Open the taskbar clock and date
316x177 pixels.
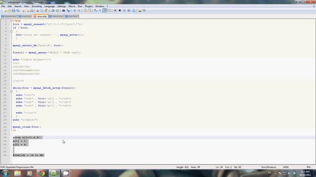pos(305,173)
